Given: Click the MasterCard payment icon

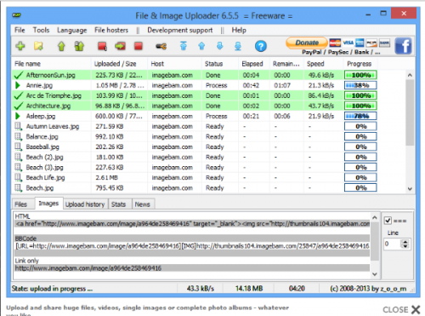Looking at the screenshot, I should (335, 43).
